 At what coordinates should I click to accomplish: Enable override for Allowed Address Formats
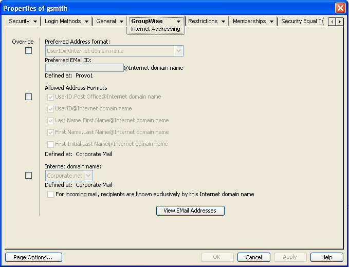(x=28, y=97)
